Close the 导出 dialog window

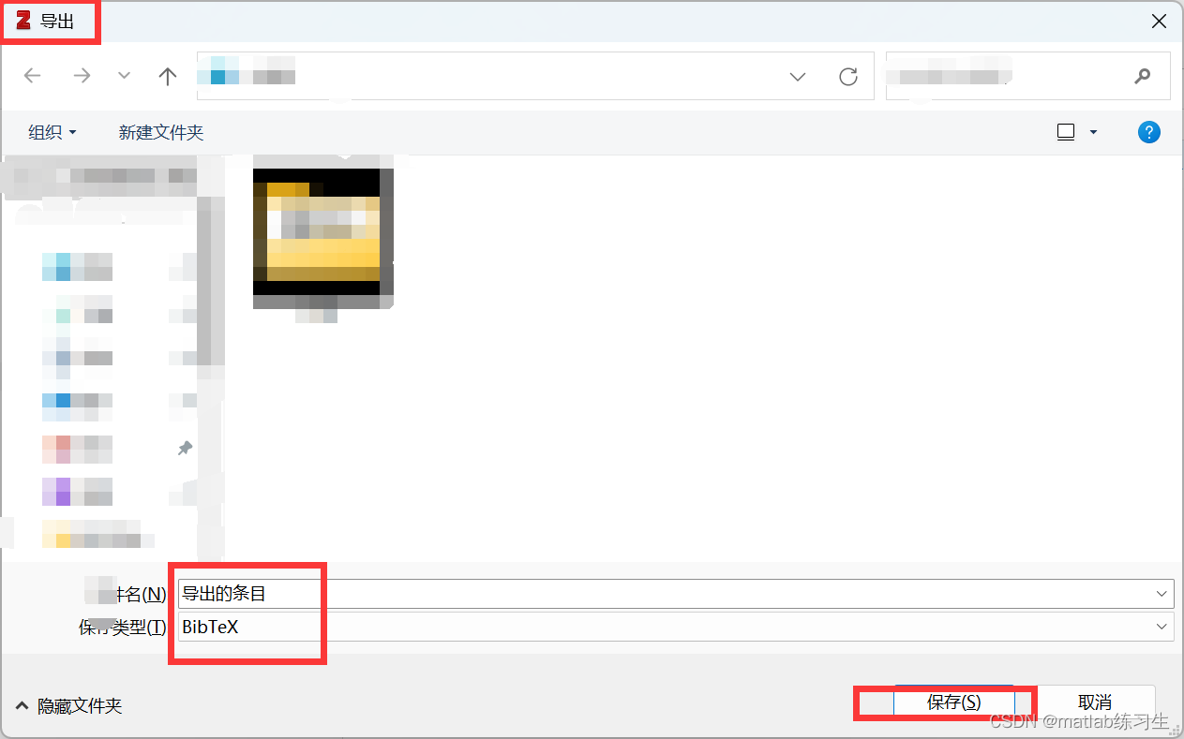pos(1159,21)
